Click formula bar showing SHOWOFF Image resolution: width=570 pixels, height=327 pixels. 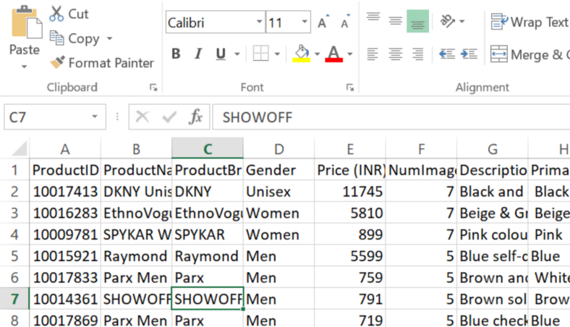tap(391, 117)
